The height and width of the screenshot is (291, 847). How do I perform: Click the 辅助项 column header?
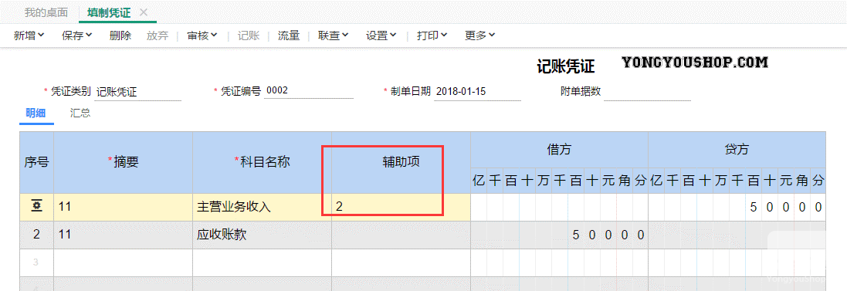pos(401,162)
